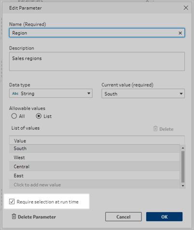The height and width of the screenshot is (230, 194).
Task: Click the trash icon beside Delete Parameter
Action: click(x=14, y=216)
